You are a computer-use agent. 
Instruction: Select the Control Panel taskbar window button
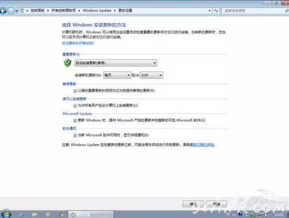[91, 215]
